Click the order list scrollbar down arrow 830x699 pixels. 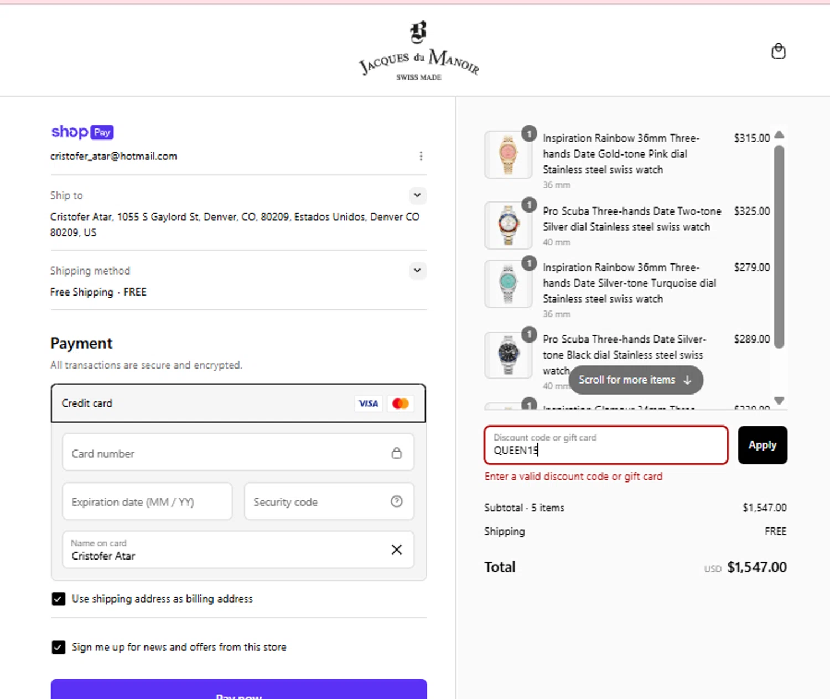point(779,400)
